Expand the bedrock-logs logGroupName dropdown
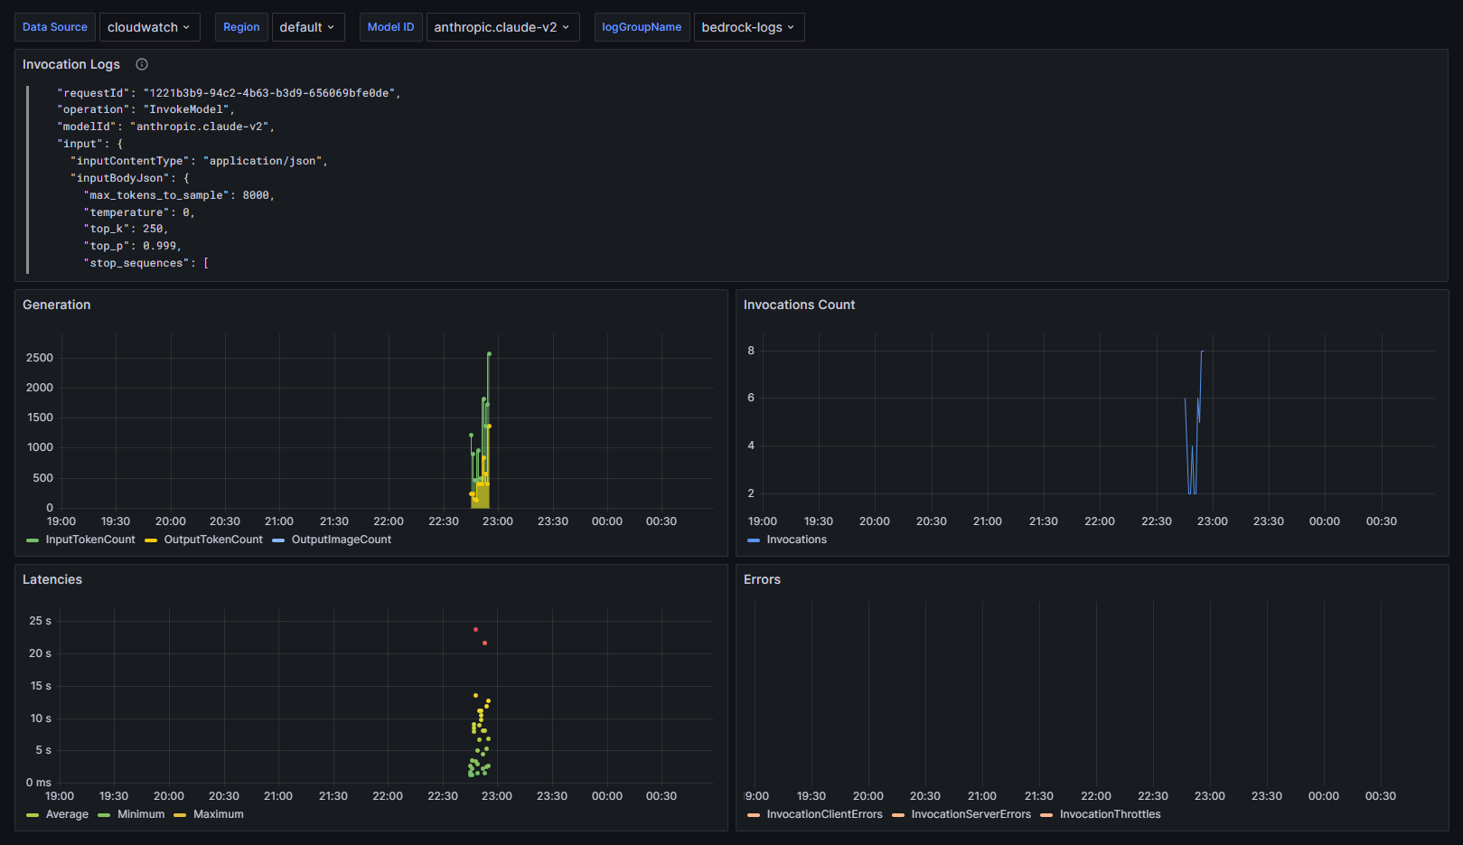 (x=748, y=27)
